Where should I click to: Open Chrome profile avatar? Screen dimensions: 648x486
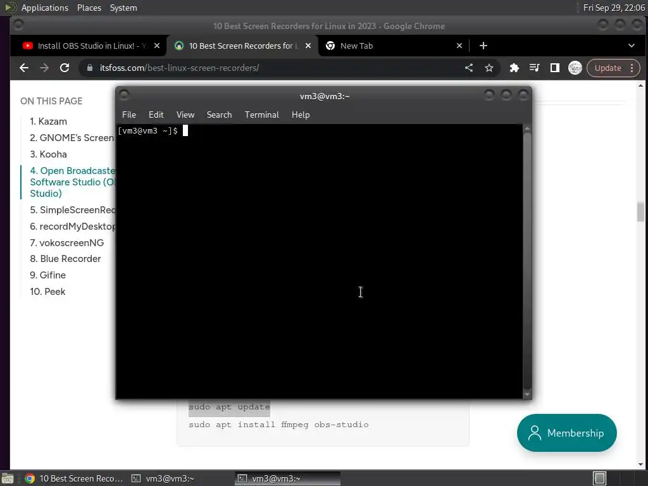click(575, 68)
